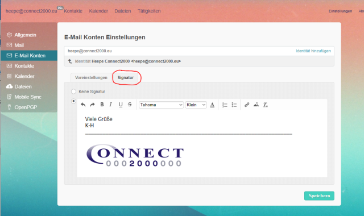Image resolution: width=364 pixels, height=216 pixels.
Task: Toggle italic formatting button
Action: (111, 105)
